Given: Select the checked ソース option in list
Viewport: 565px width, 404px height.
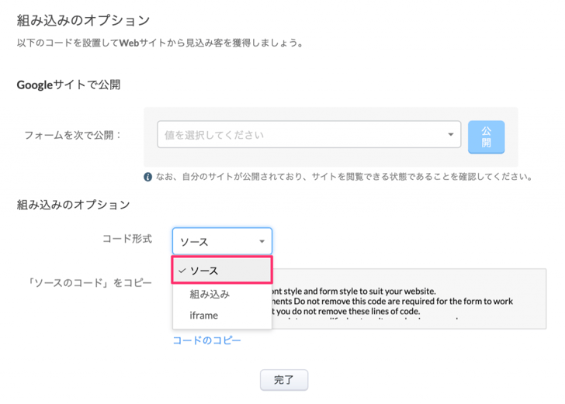Looking at the screenshot, I should (222, 270).
